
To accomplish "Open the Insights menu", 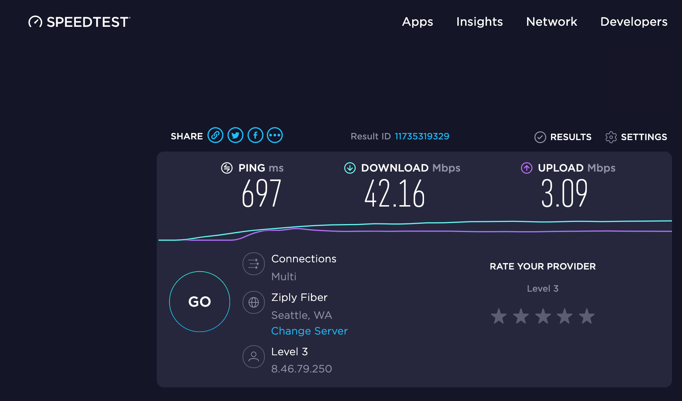I will click(479, 22).
